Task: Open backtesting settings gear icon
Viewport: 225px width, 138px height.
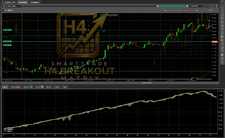Action: [x=4, y=6]
